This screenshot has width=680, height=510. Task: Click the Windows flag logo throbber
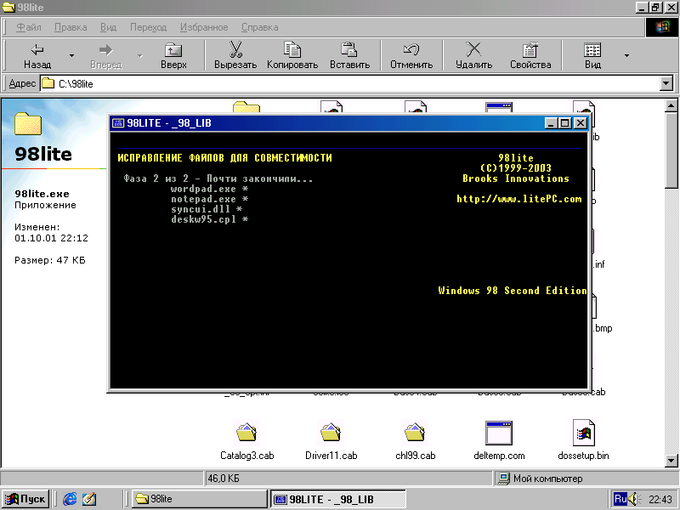pos(662,27)
